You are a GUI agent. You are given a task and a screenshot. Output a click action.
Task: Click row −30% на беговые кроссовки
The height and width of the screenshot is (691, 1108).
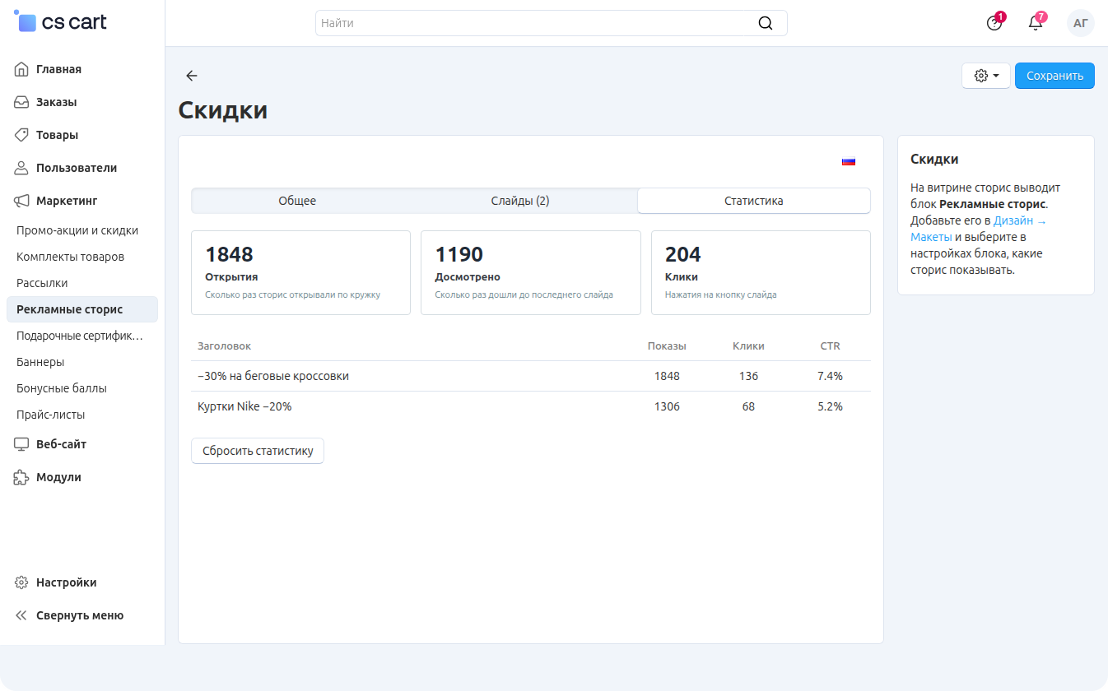click(x=531, y=376)
